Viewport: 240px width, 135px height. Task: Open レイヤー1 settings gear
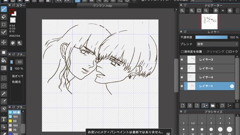tap(232, 86)
